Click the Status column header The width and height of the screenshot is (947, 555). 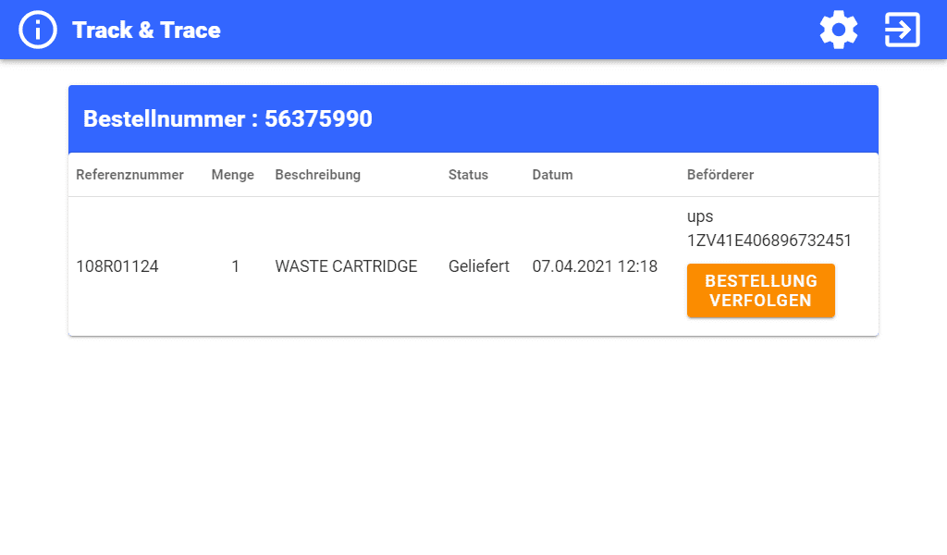click(468, 175)
